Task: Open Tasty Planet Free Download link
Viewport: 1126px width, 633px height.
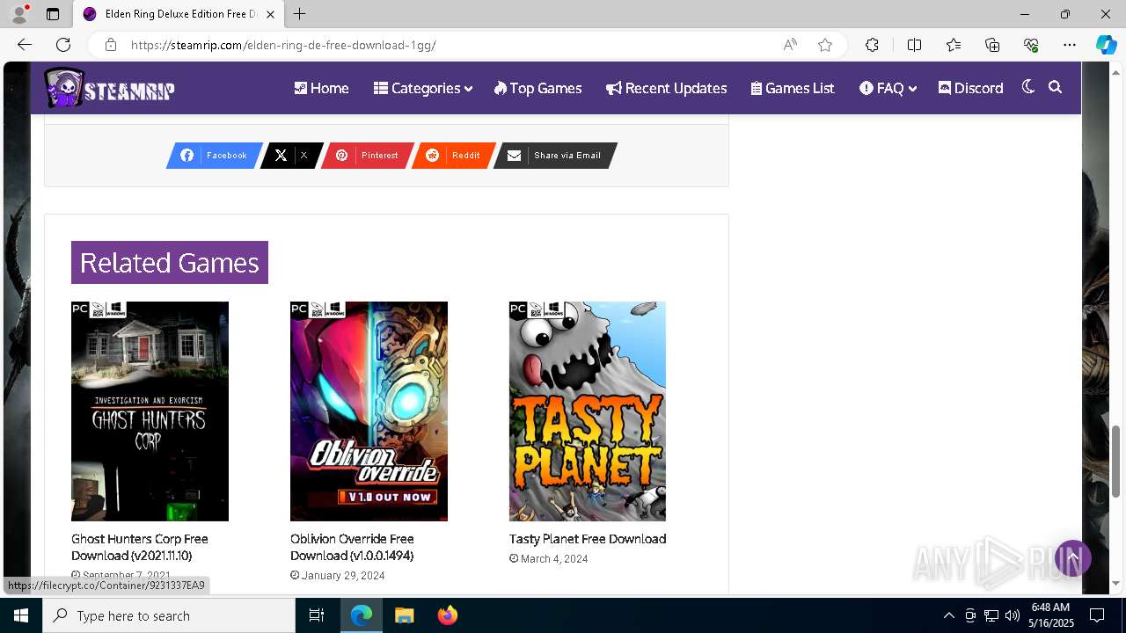Action: click(x=588, y=539)
